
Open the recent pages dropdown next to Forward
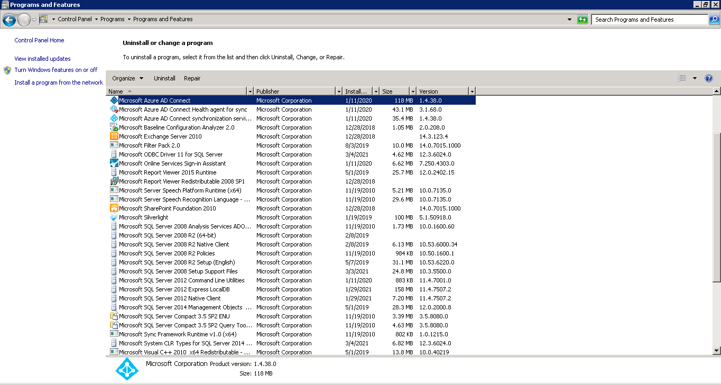pos(34,20)
